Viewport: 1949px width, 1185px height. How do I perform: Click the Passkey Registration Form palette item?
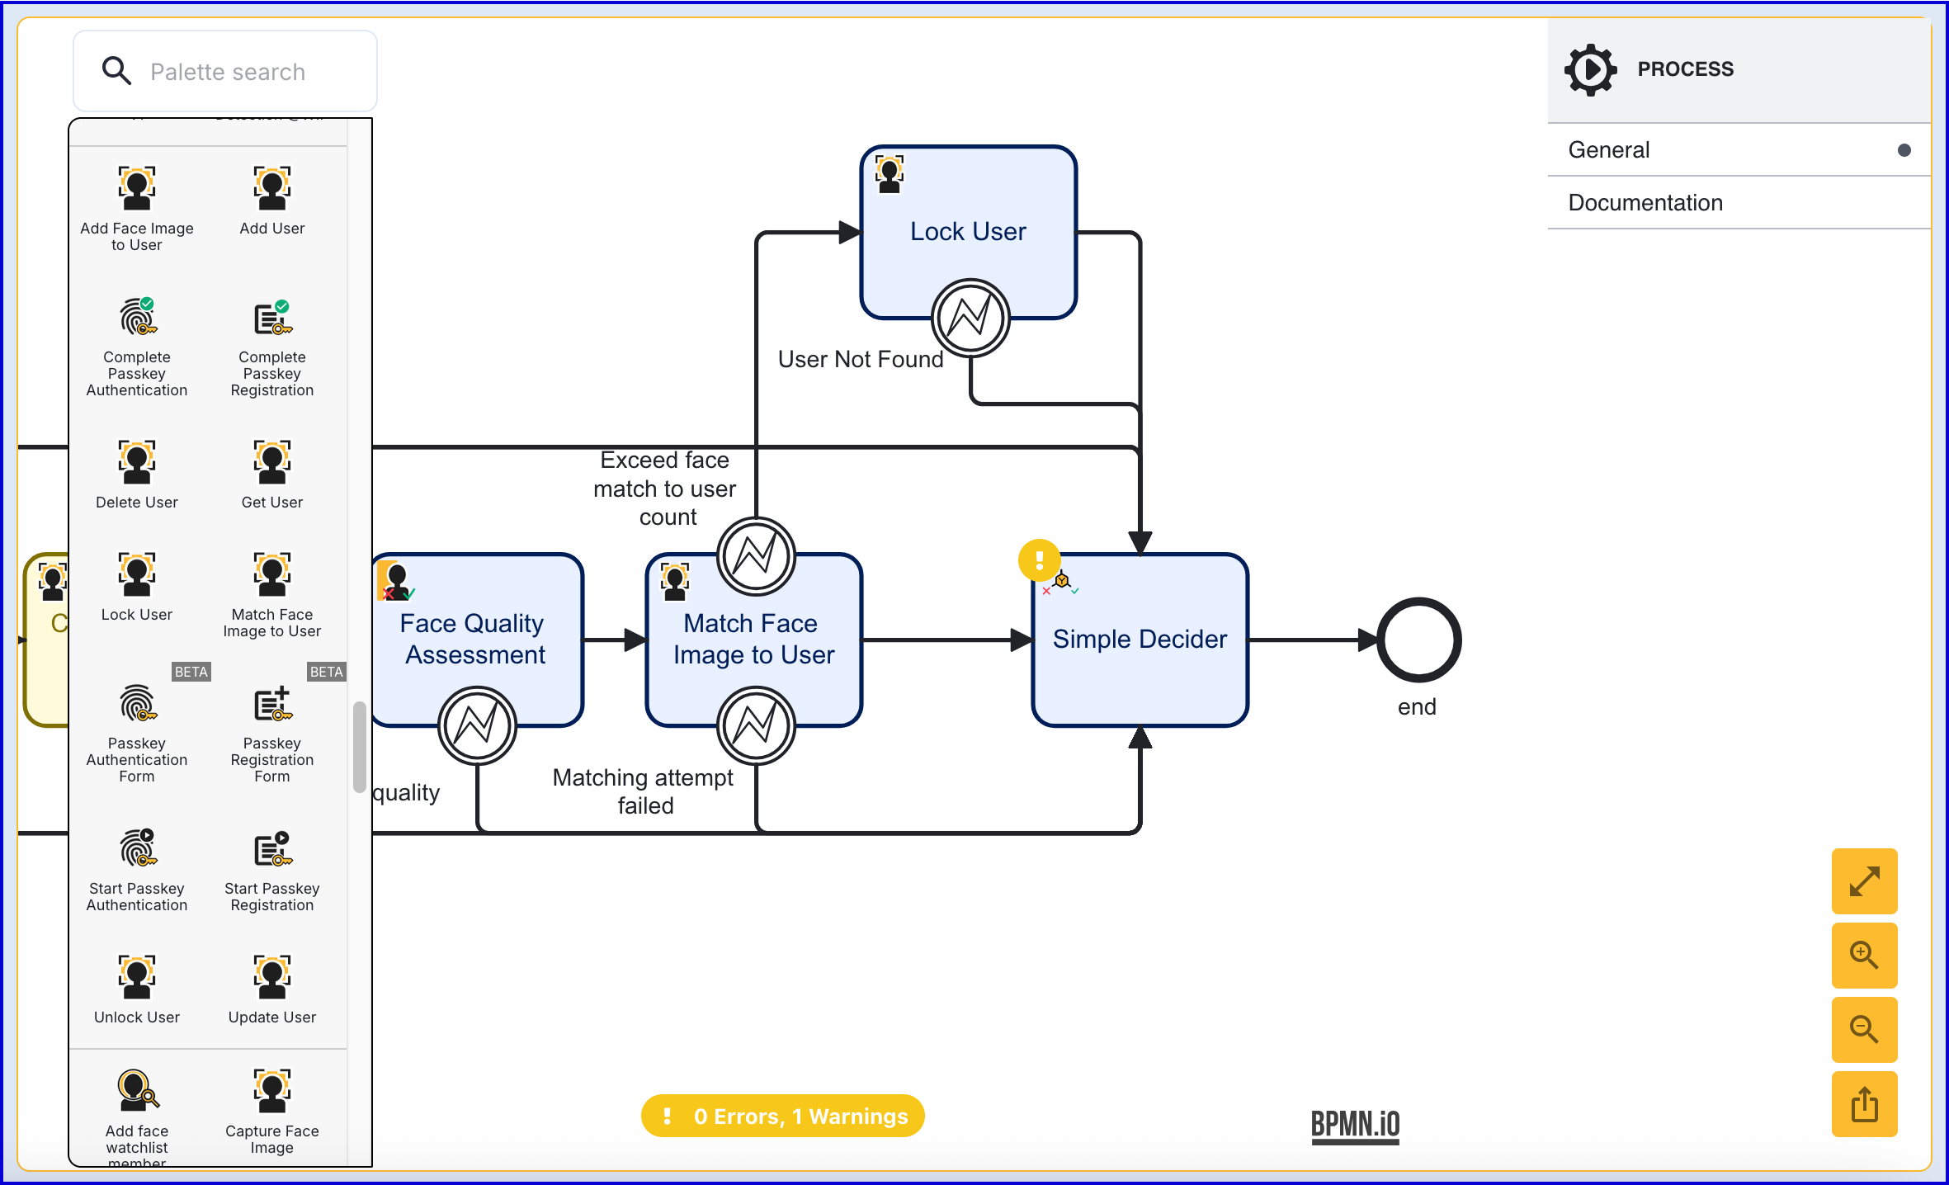pos(271,706)
